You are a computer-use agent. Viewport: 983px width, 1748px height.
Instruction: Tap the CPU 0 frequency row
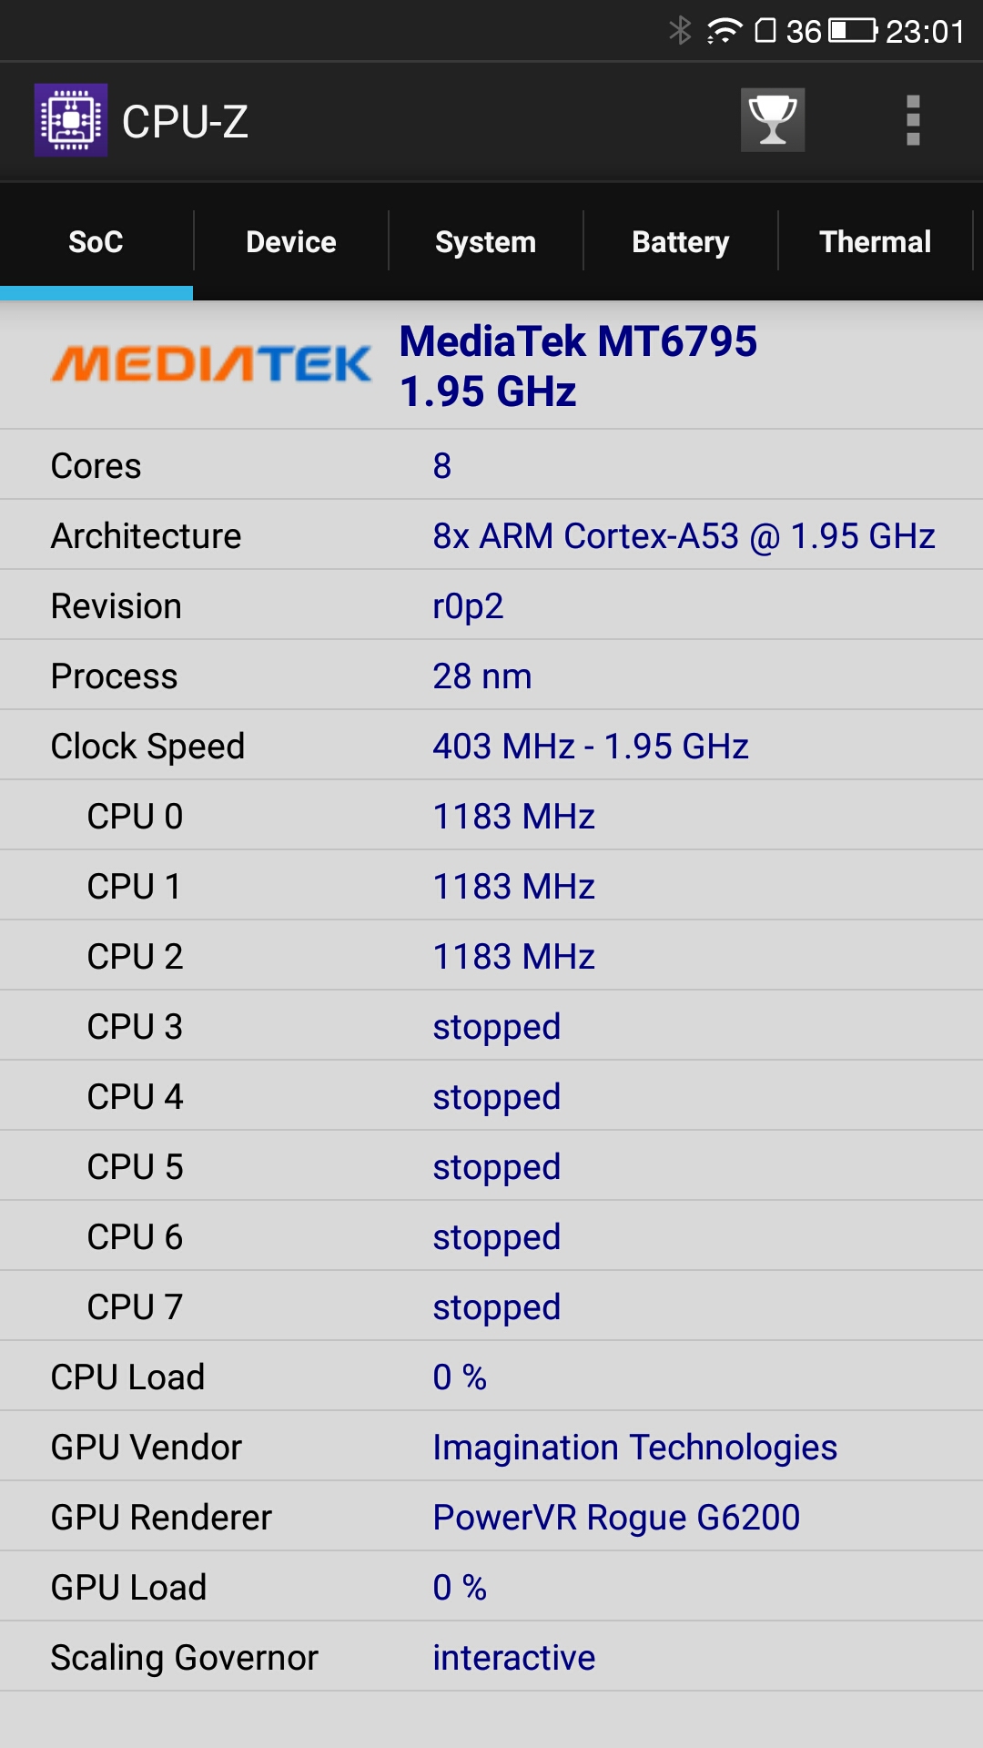pyautogui.click(x=491, y=816)
